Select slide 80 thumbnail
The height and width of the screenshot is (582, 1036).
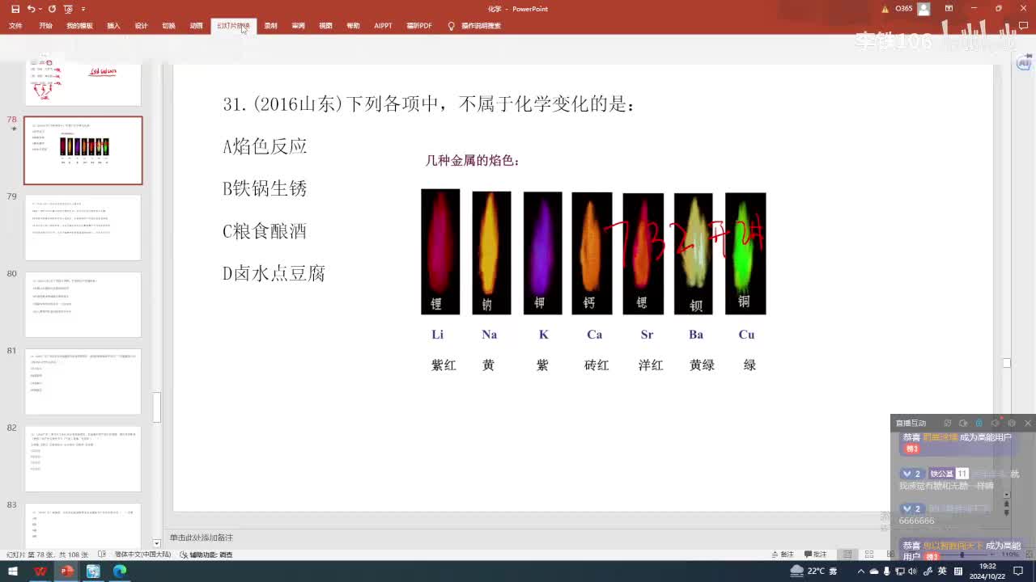pyautogui.click(x=83, y=304)
